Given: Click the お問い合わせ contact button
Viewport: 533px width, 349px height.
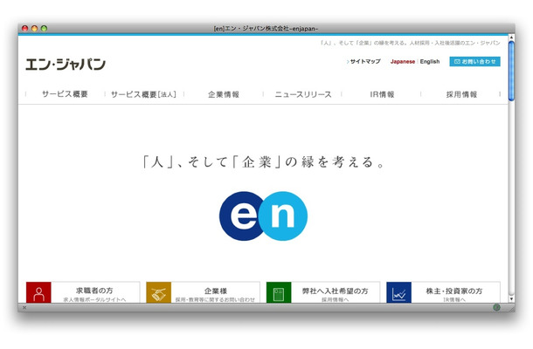Looking at the screenshot, I should (x=474, y=61).
